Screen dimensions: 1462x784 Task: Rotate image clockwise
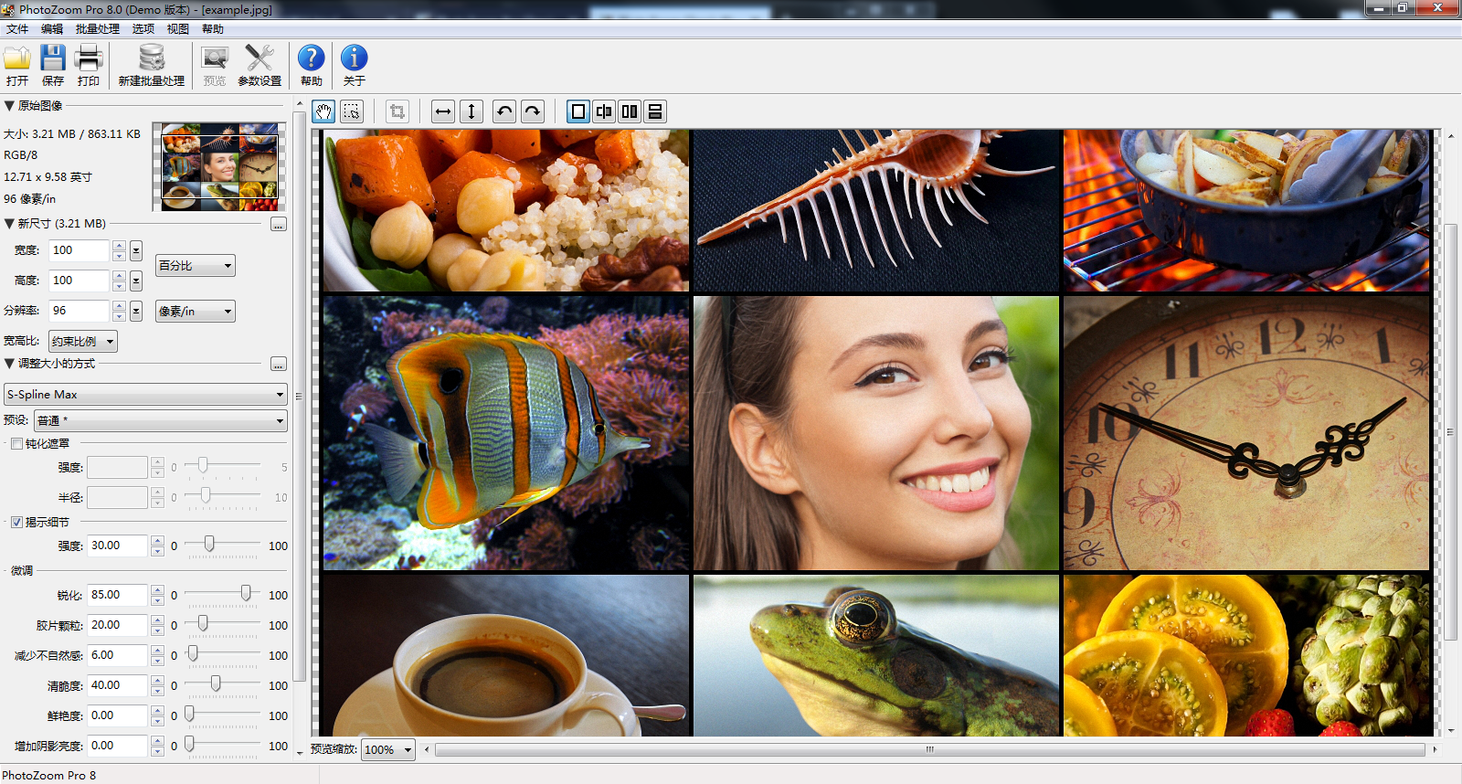click(x=533, y=111)
